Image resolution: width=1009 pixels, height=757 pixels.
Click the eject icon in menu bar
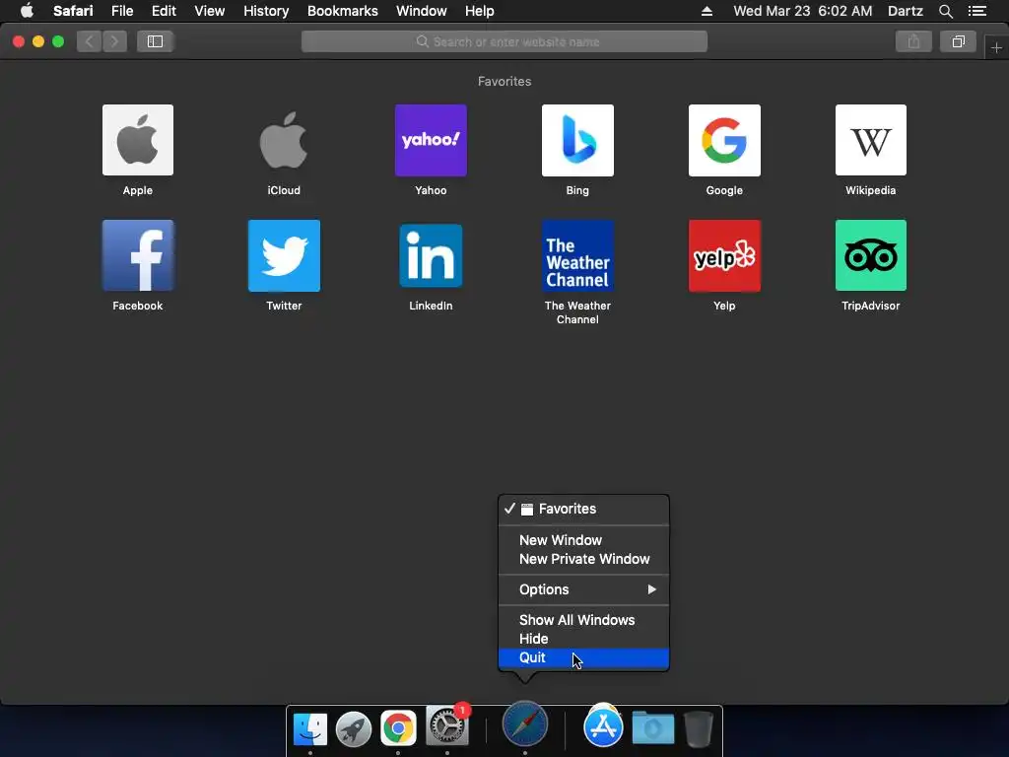pyautogui.click(x=706, y=11)
